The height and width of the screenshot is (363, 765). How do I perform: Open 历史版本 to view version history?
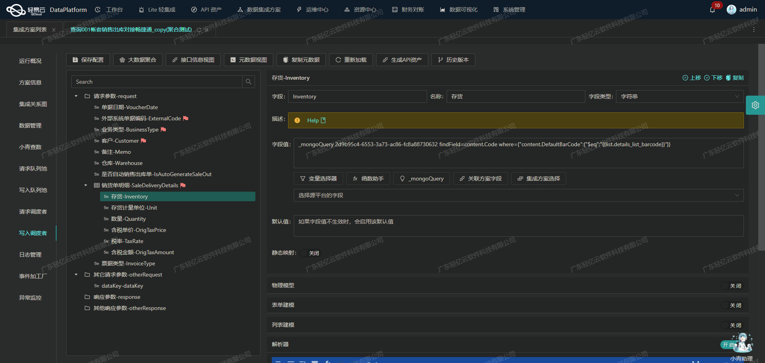click(x=453, y=59)
